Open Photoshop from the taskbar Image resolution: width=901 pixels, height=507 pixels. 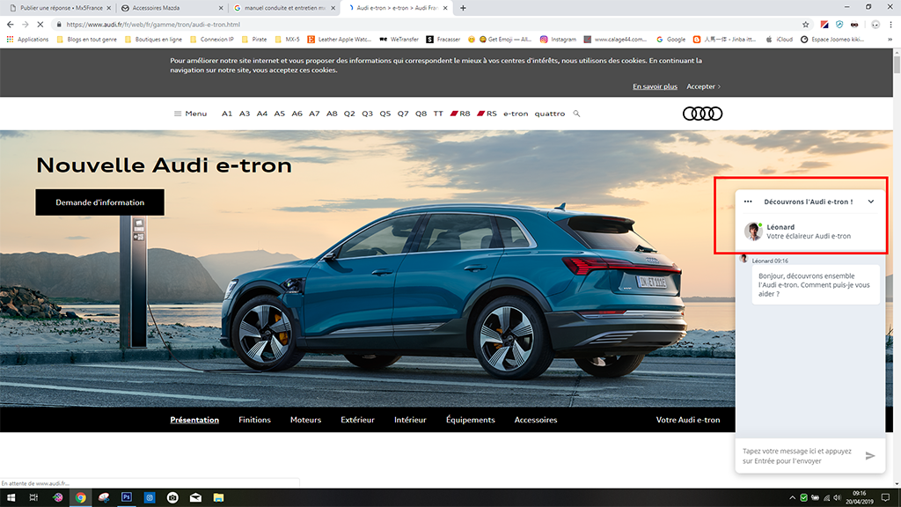pyautogui.click(x=127, y=498)
